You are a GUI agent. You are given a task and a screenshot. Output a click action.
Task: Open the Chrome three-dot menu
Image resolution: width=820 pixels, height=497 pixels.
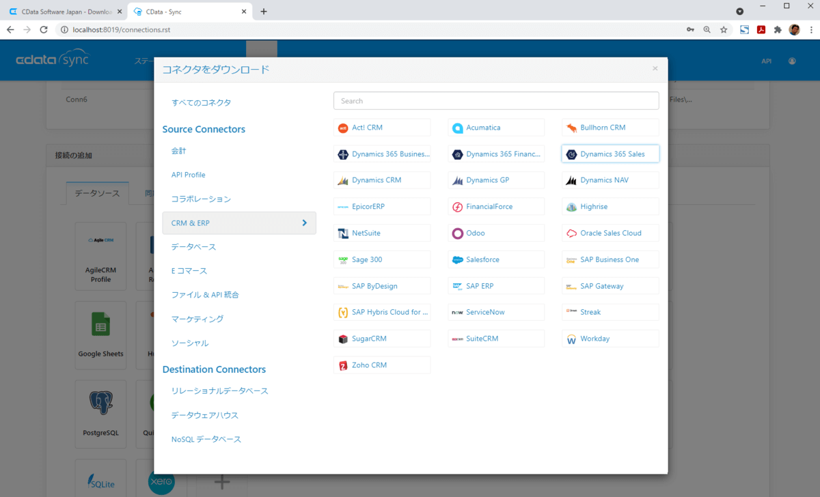[810, 30]
